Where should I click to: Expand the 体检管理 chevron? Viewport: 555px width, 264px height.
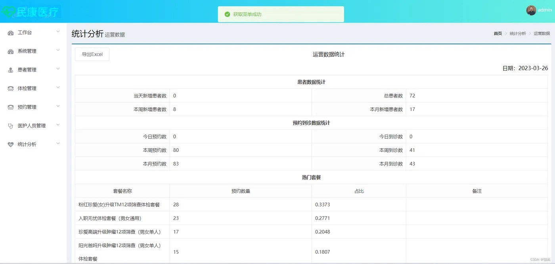tap(58, 88)
